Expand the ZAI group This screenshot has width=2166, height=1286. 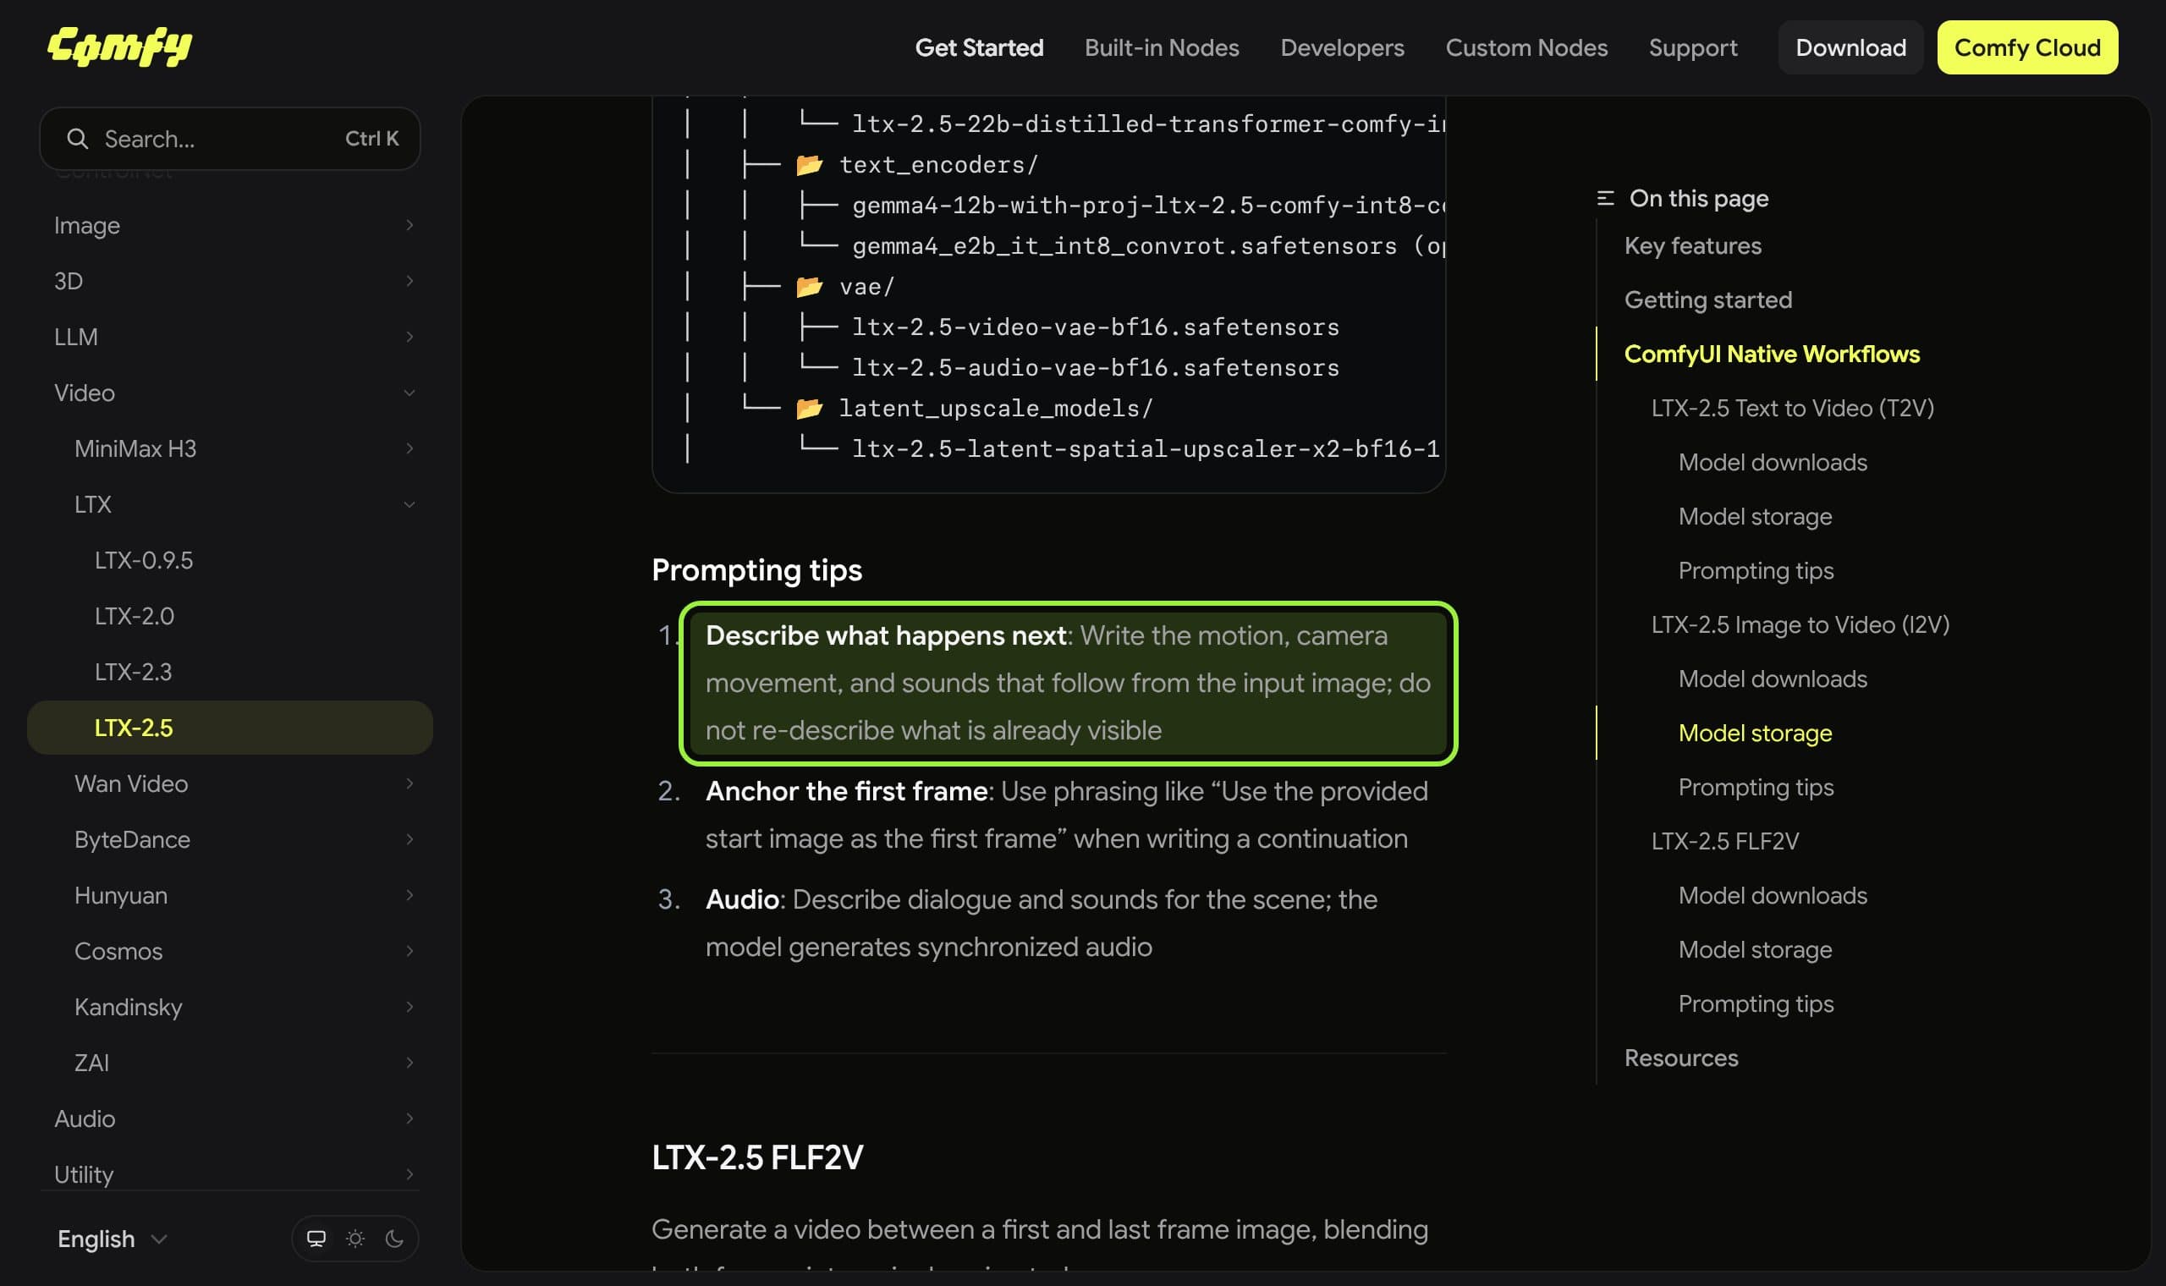[x=229, y=1063]
